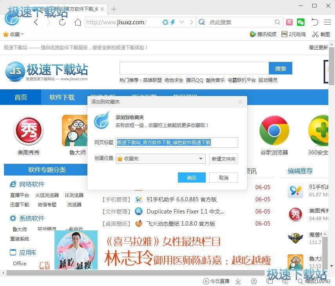This screenshot has height=286, width=335.
Task: Click the blue 搜索 button
Action: [280, 68]
